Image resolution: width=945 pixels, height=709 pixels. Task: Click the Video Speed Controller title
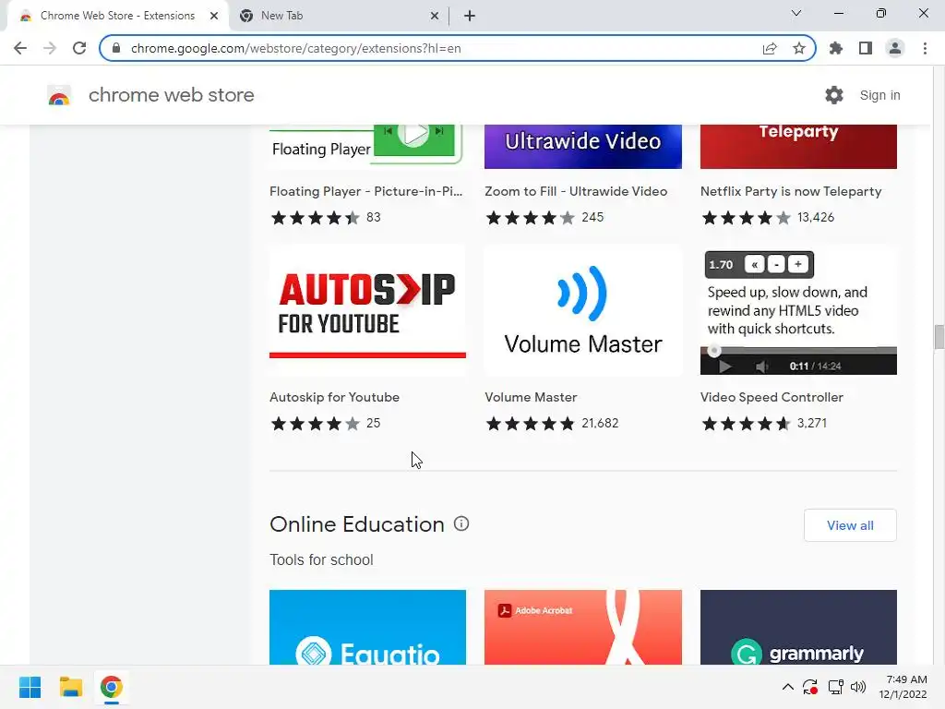772,397
